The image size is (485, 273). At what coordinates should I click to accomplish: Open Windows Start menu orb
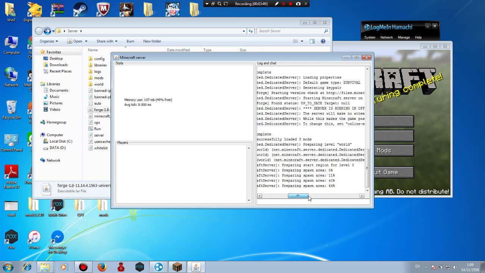coord(8,267)
